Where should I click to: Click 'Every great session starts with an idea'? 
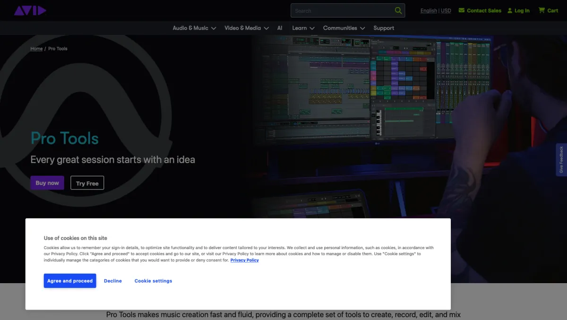pyautogui.click(x=113, y=159)
